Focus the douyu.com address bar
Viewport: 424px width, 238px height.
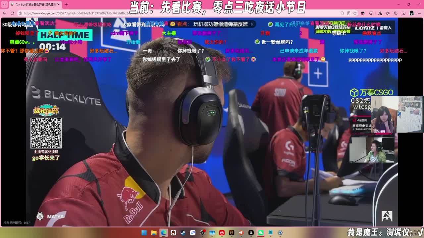click(x=179, y=13)
